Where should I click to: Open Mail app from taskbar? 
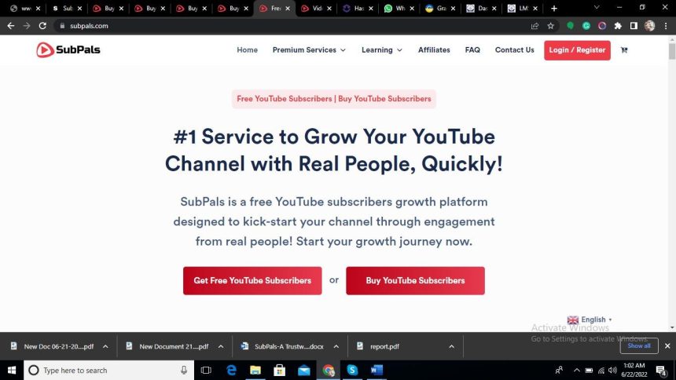point(304,370)
